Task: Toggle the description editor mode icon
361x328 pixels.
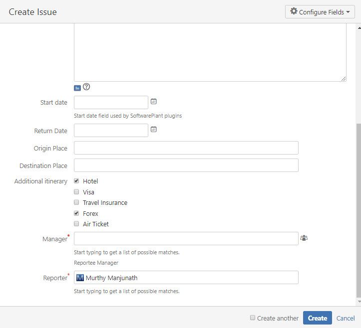Action: pyautogui.click(x=77, y=88)
